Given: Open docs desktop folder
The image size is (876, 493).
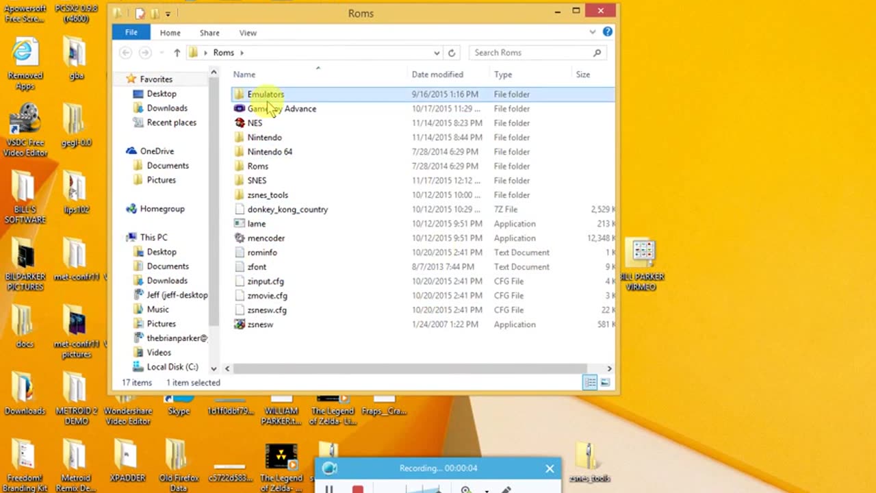Looking at the screenshot, I should [x=25, y=327].
